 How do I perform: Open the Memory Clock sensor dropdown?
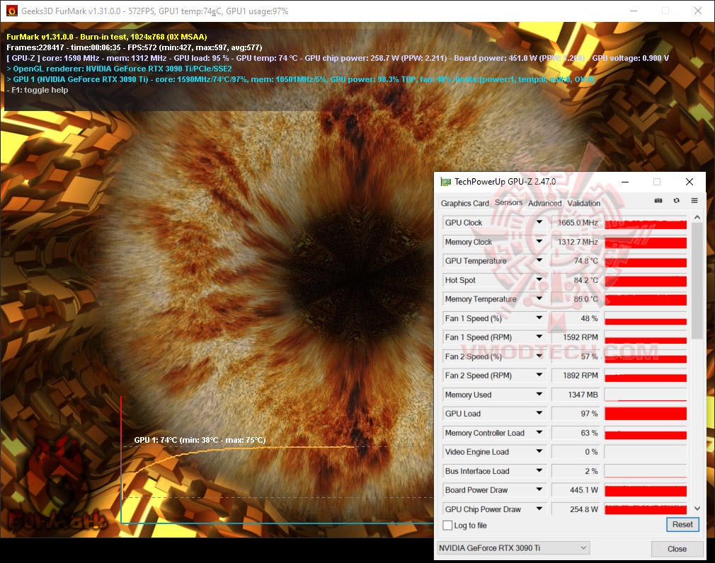pos(539,241)
